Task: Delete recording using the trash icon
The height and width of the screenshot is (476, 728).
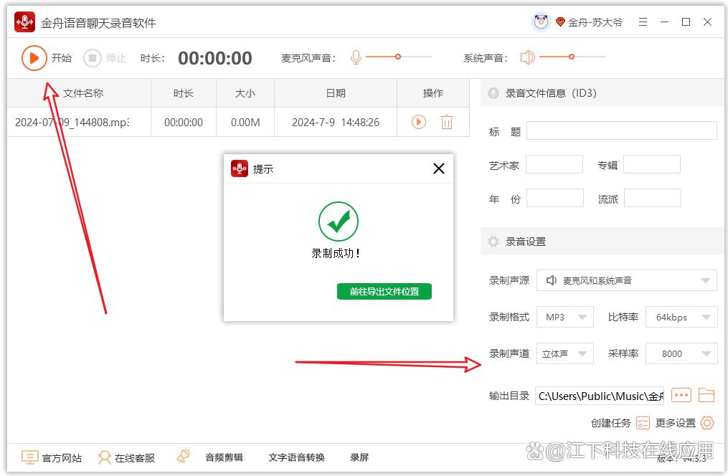Action: click(447, 122)
